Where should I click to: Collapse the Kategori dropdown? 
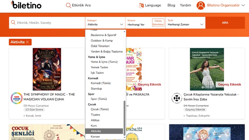(121, 24)
